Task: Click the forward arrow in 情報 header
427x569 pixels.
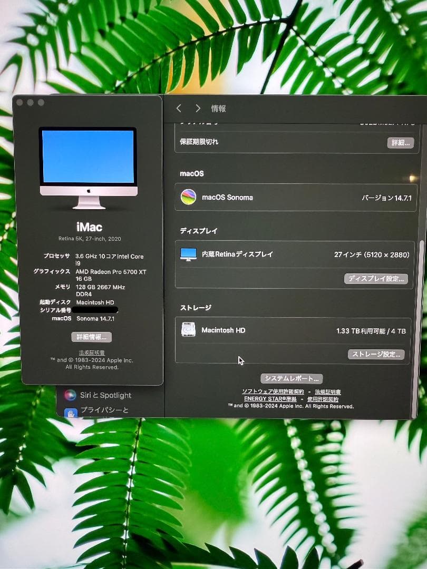Action: [197, 108]
